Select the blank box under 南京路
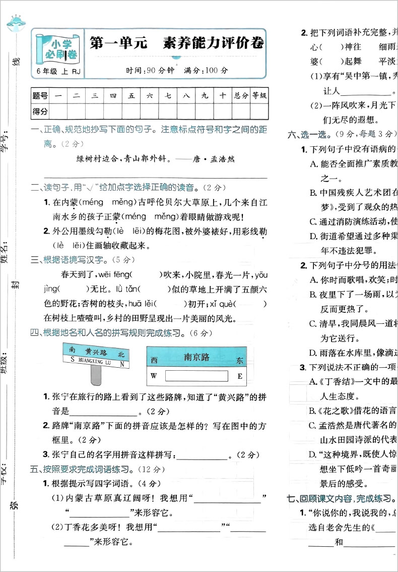 coord(196,376)
